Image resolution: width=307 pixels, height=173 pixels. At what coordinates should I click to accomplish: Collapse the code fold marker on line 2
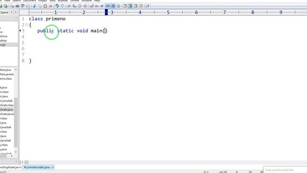pyautogui.click(x=27, y=25)
